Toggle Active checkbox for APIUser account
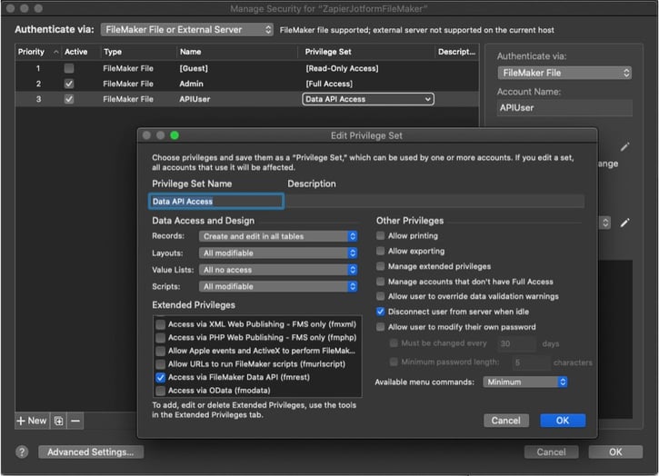Image resolution: width=659 pixels, height=476 pixels. (69, 99)
